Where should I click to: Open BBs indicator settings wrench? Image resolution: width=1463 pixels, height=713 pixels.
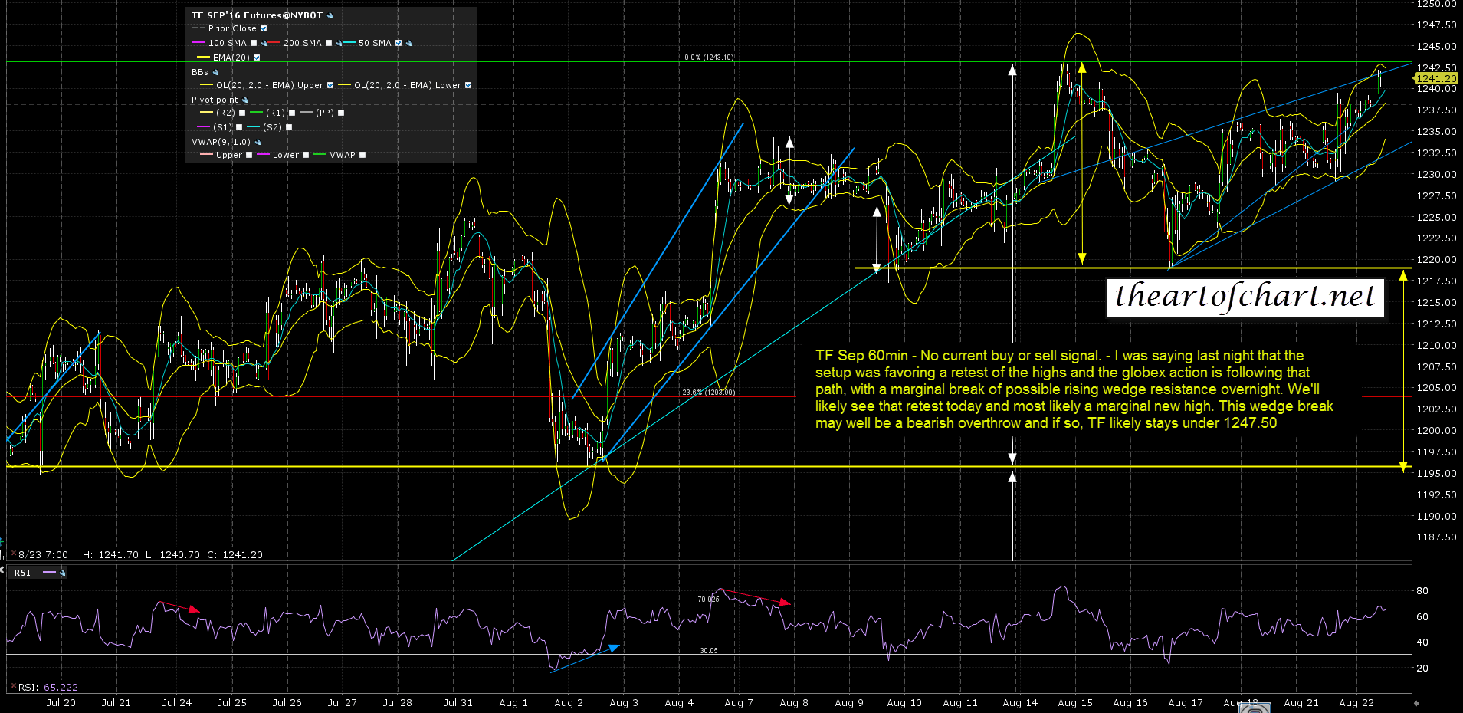(215, 72)
